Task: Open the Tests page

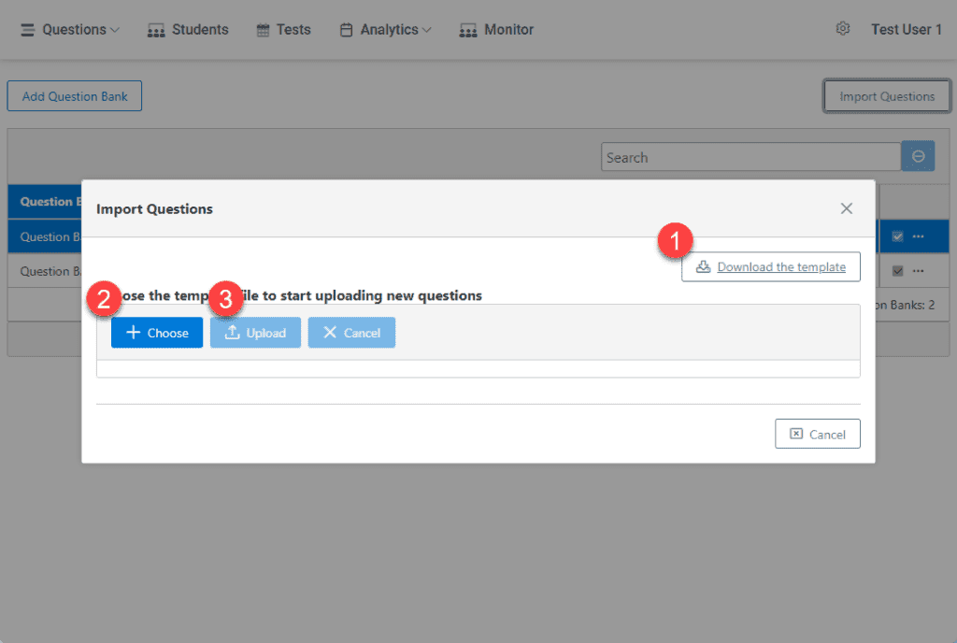Action: click(x=284, y=29)
